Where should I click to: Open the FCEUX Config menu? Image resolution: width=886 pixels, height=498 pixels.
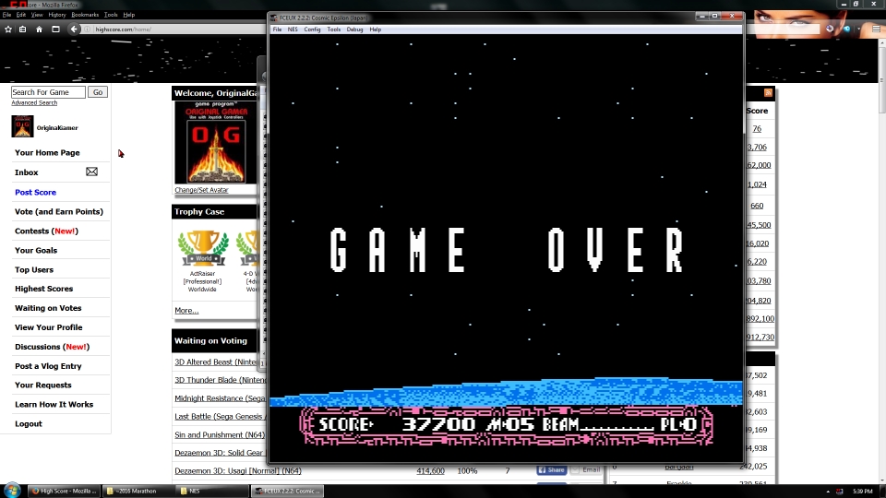coord(312,30)
